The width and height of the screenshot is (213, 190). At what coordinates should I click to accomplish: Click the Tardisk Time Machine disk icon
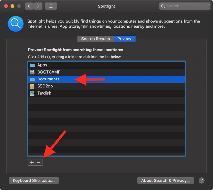coord(32,93)
